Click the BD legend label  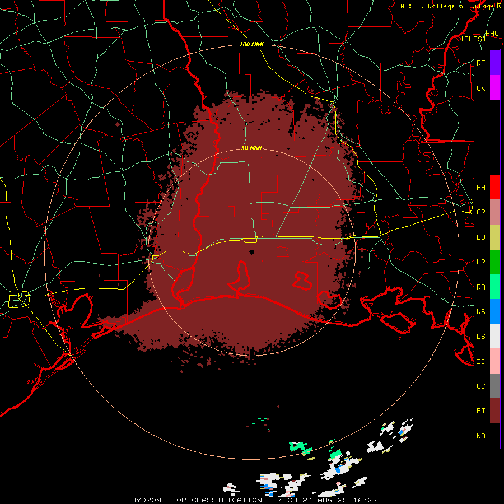pyautogui.click(x=480, y=237)
